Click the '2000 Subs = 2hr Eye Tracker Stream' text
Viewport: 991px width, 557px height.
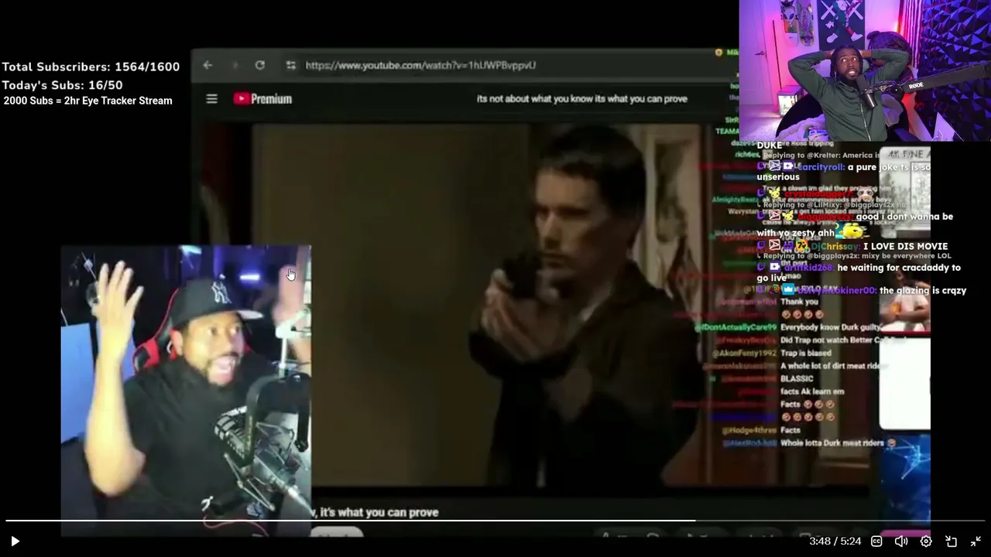(x=87, y=101)
